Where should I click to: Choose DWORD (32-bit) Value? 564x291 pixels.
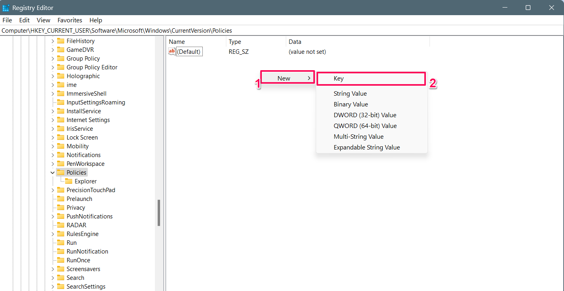[372, 115]
